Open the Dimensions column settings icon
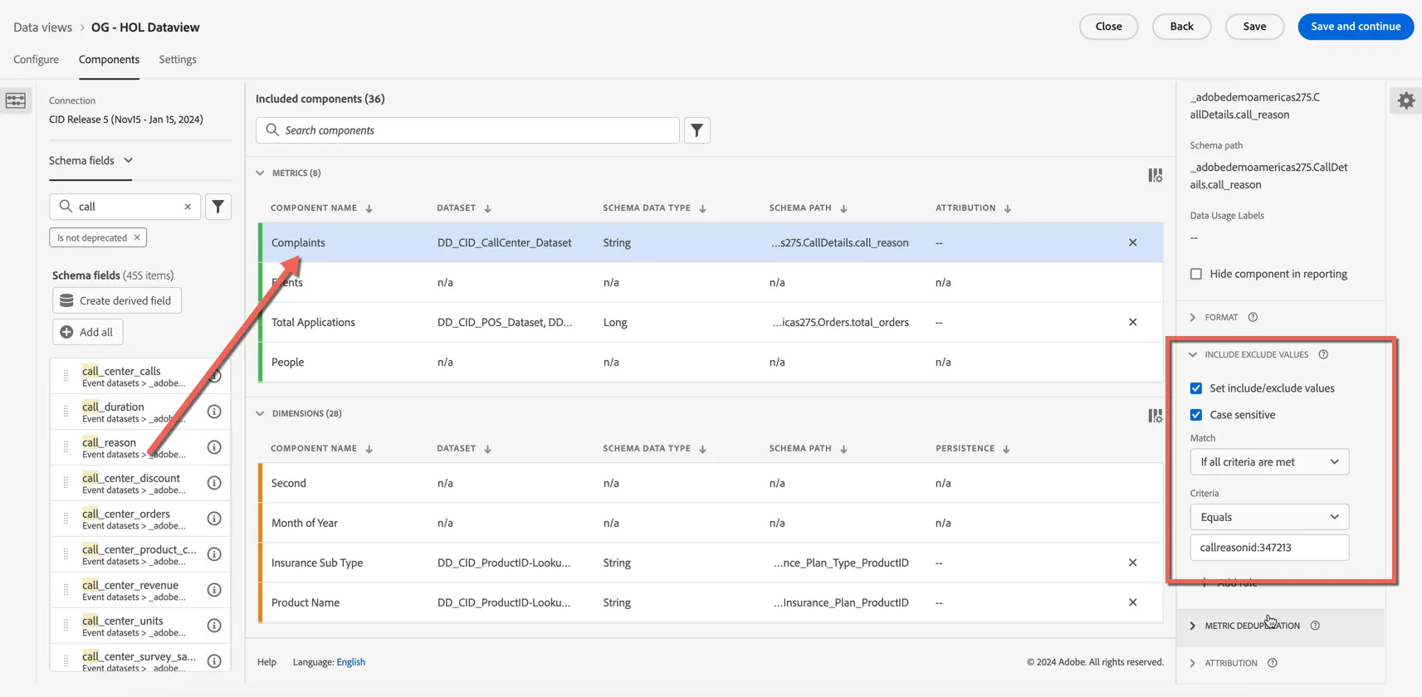This screenshot has height=697, width=1422. (x=1156, y=416)
